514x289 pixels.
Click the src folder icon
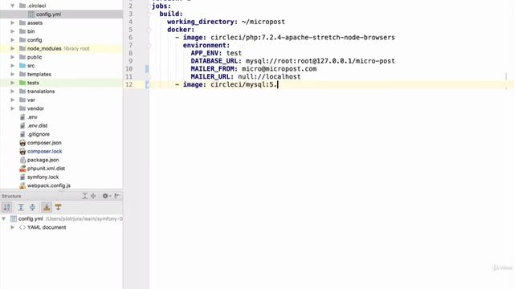[22, 66]
